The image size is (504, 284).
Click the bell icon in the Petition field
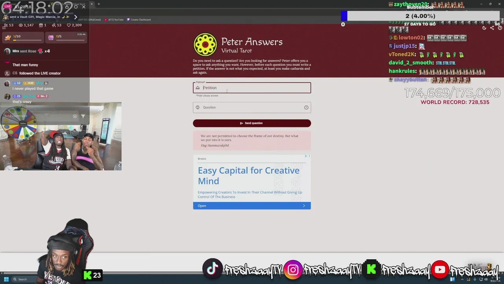click(x=198, y=88)
